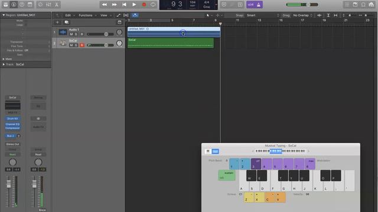Open the Channel EQ plug-in
This screenshot has height=212, width=378.
12,124
